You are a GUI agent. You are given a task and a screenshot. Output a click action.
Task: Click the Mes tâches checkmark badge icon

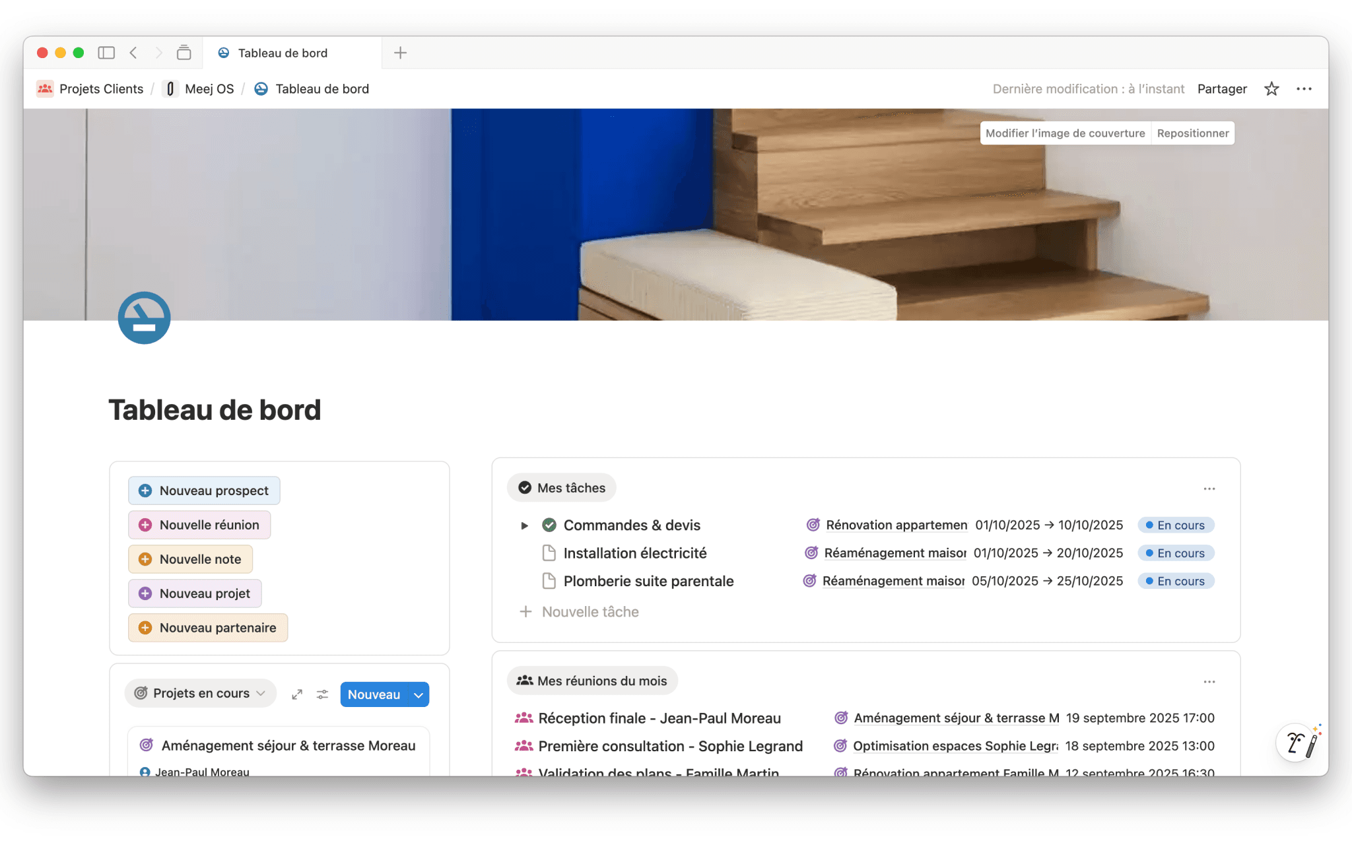(524, 487)
